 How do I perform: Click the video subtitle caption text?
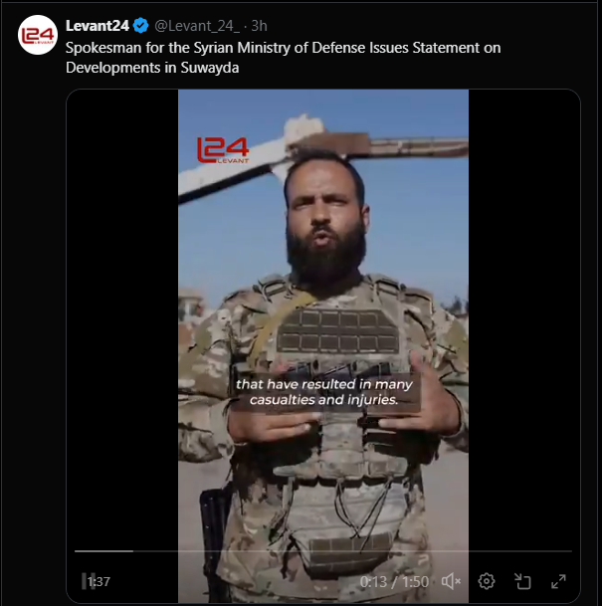pos(323,392)
